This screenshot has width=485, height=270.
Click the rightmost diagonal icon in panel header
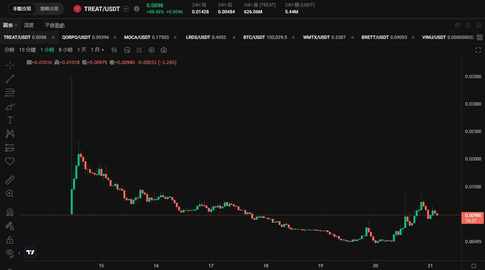pyautogui.click(x=479, y=25)
